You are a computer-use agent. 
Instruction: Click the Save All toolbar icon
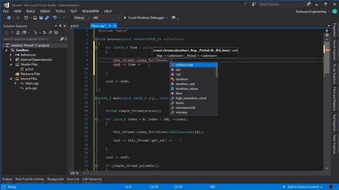pyautogui.click(x=47, y=17)
